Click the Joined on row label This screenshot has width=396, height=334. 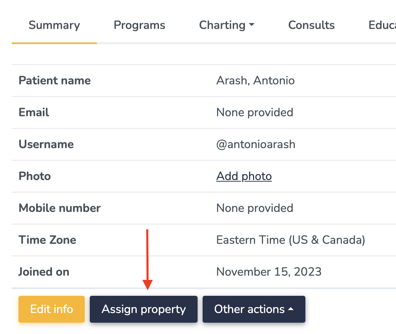[x=44, y=272]
